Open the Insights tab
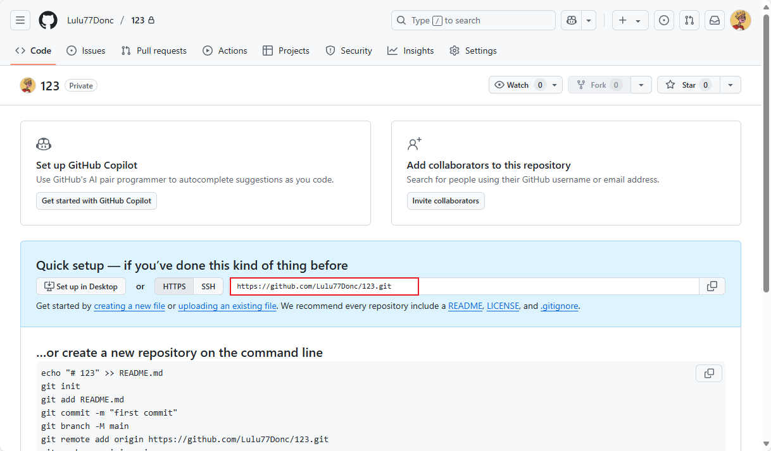Screen dimensions: 771x451 coord(411,51)
